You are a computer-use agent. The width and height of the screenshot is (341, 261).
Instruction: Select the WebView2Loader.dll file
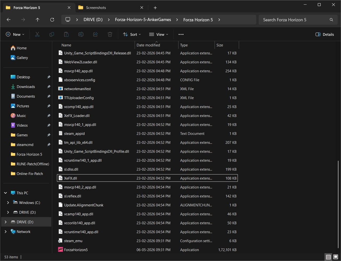(x=80, y=62)
